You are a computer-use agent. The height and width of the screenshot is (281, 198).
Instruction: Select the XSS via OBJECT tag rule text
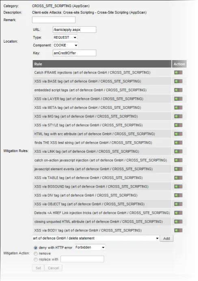(x=90, y=204)
